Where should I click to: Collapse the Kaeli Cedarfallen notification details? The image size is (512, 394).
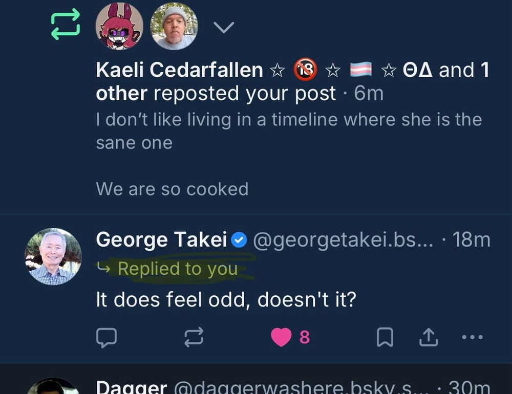(224, 27)
